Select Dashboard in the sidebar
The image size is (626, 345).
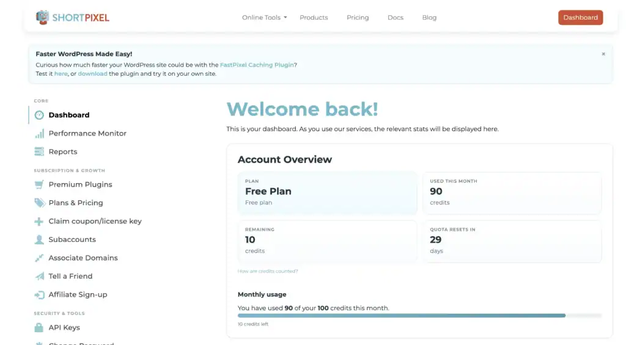click(x=69, y=115)
